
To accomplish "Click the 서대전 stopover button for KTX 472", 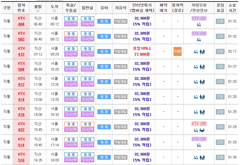I will tap(177, 51).
